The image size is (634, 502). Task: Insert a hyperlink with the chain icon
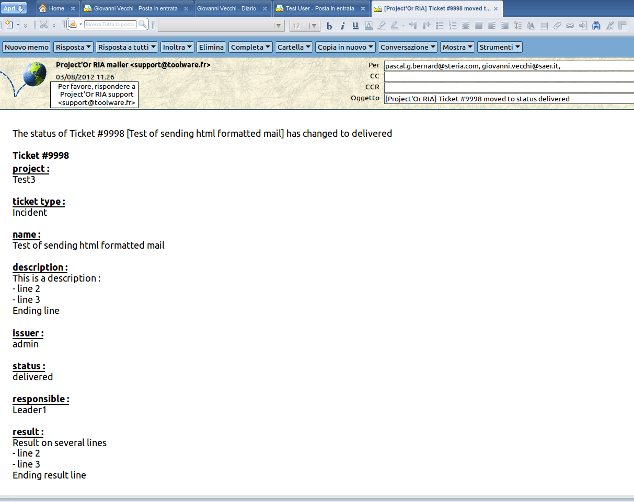tap(570, 26)
